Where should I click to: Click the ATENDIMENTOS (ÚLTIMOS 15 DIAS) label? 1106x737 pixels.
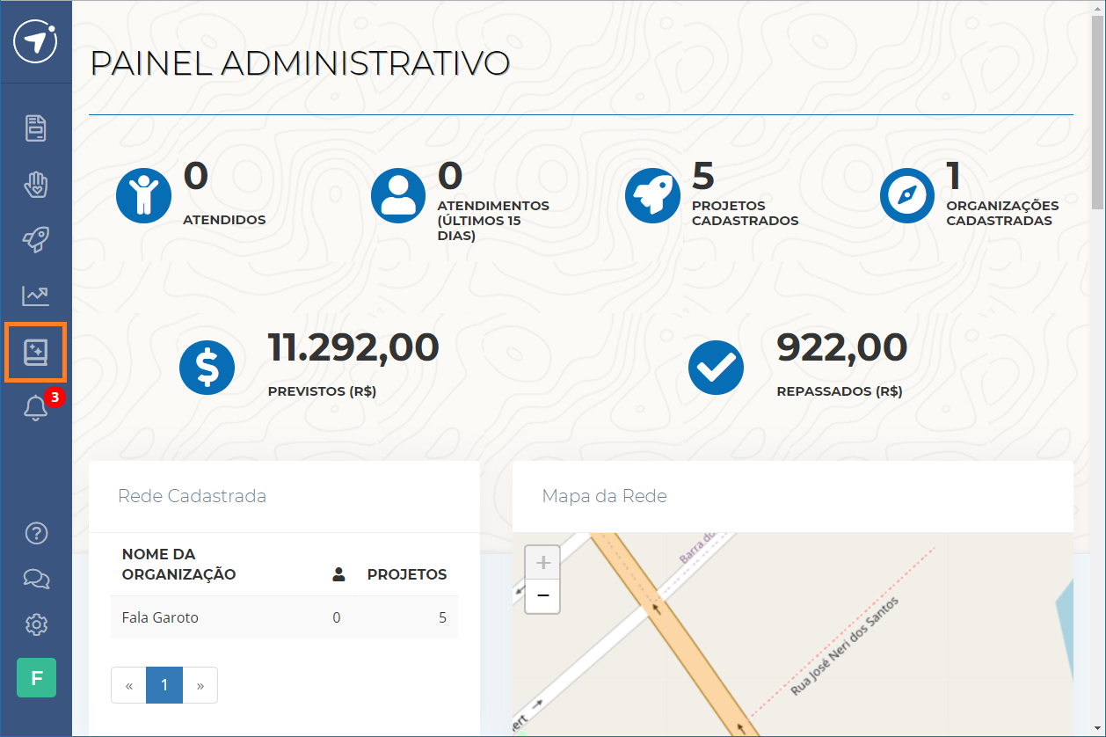tap(493, 220)
